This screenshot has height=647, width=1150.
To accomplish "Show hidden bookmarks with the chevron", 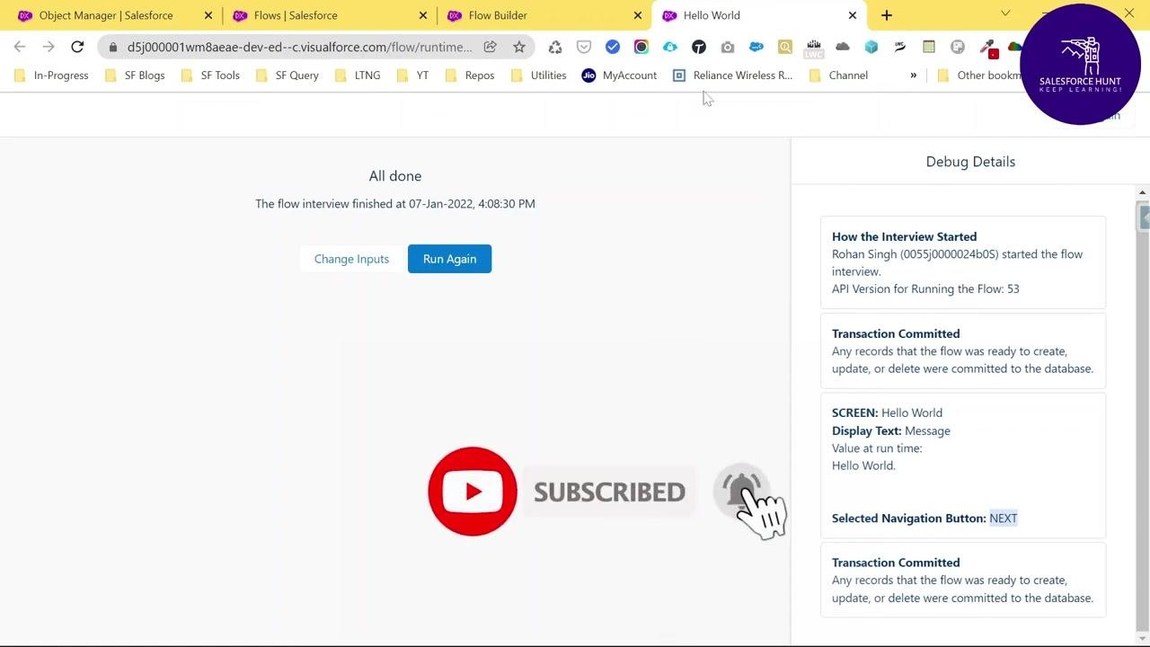I will pyautogui.click(x=914, y=75).
